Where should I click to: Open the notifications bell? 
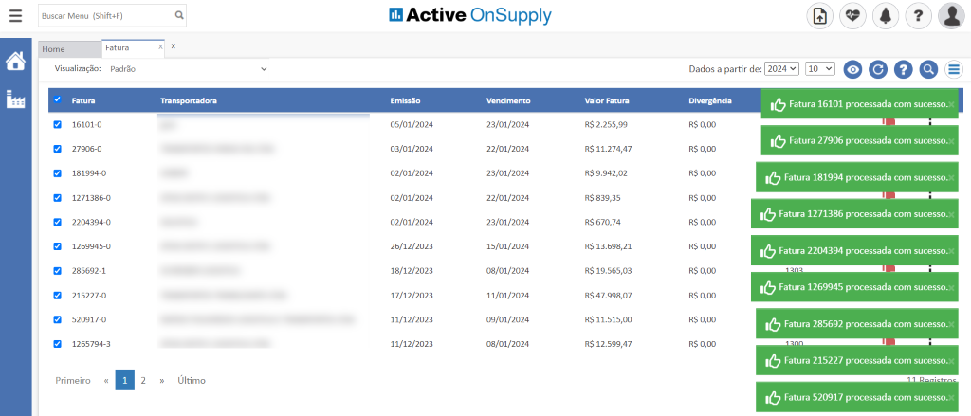[x=886, y=16]
